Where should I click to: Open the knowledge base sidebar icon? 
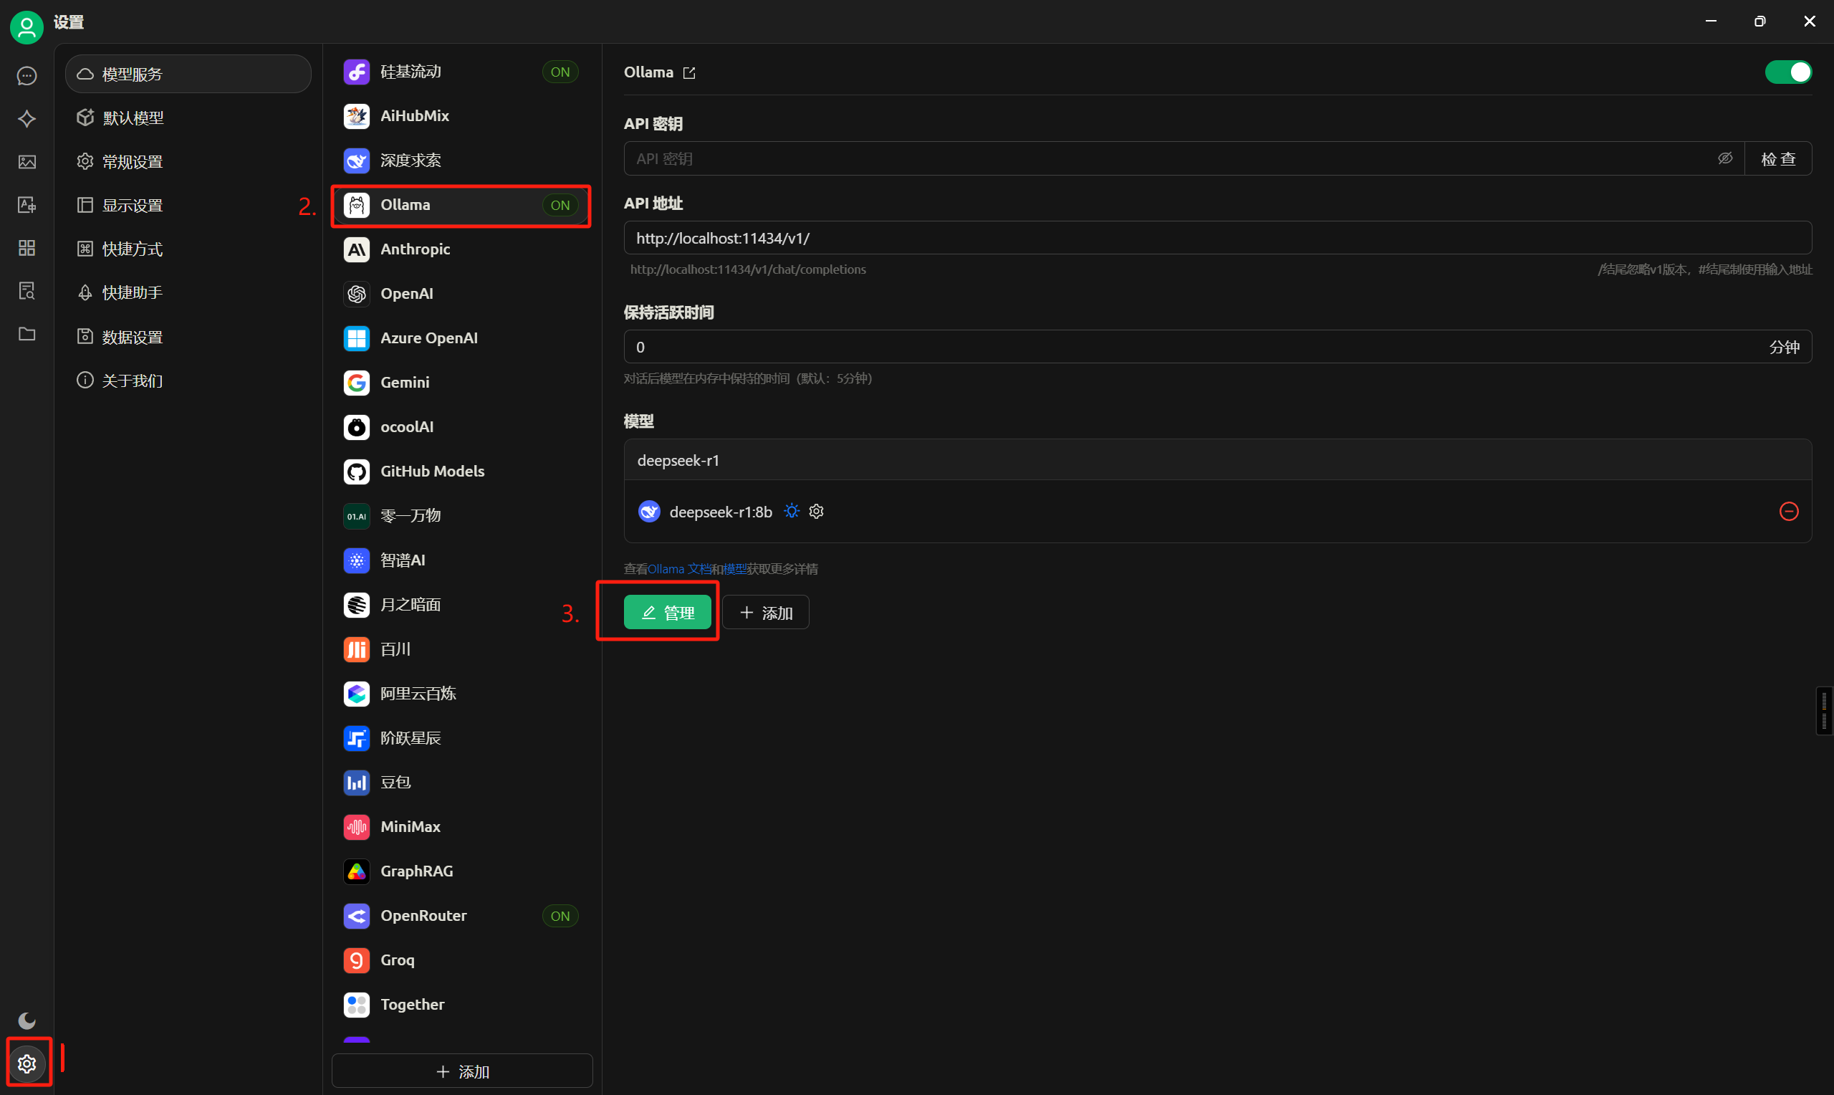[27, 291]
